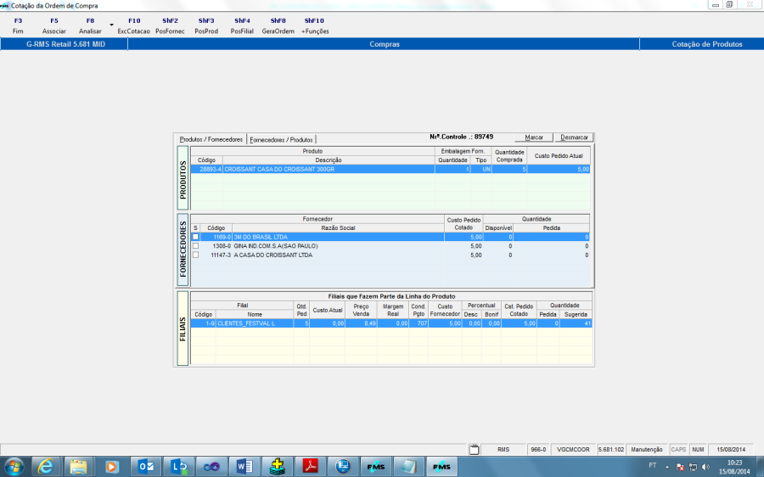Click the remote desktop globe taskbar icon
Viewport: 764px width, 477px height.
343,467
